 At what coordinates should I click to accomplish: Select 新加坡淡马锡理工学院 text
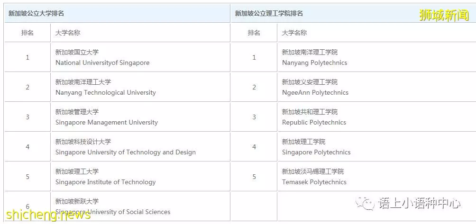tap(313, 171)
